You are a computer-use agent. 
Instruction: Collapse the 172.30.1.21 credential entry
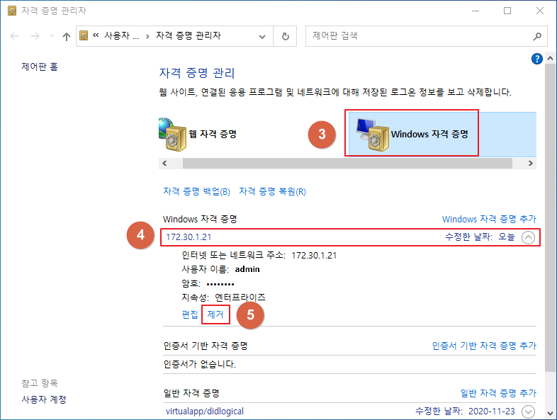tap(528, 237)
